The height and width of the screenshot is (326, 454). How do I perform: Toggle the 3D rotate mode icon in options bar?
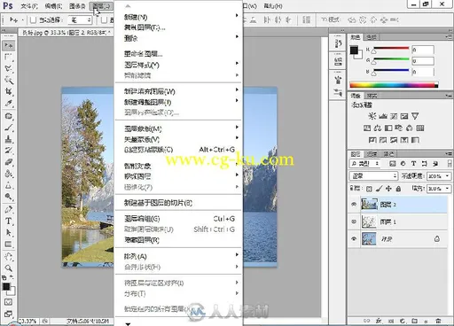click(352, 19)
